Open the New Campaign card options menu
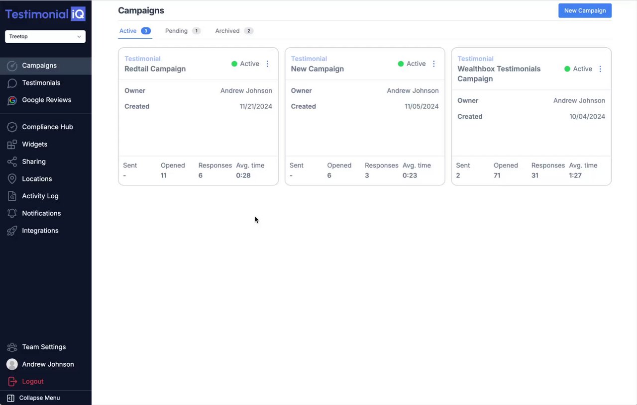Image resolution: width=637 pixels, height=405 pixels. 433,64
